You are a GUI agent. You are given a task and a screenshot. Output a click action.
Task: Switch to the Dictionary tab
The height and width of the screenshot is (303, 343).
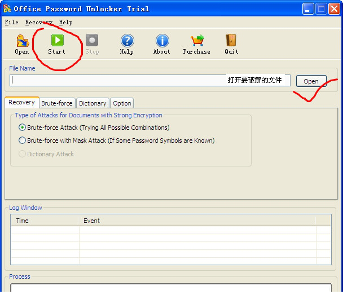(x=93, y=103)
